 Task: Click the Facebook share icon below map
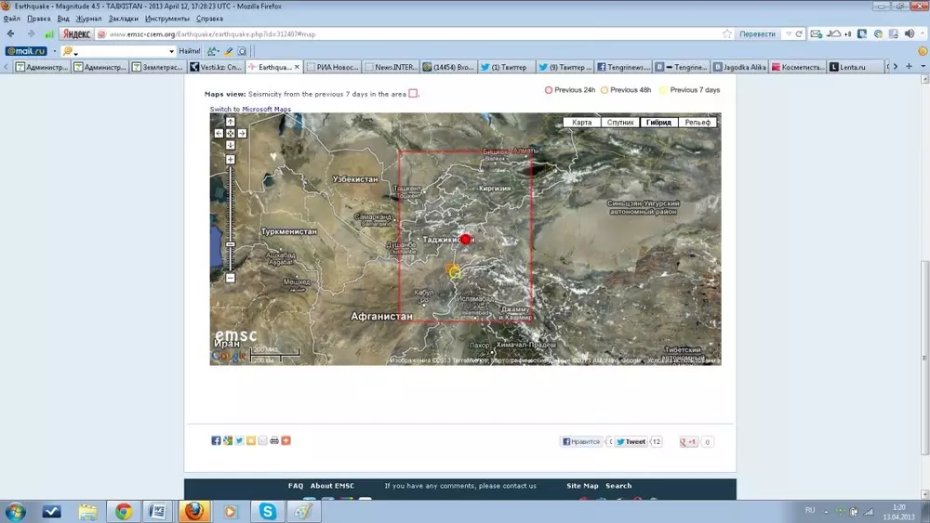(216, 440)
